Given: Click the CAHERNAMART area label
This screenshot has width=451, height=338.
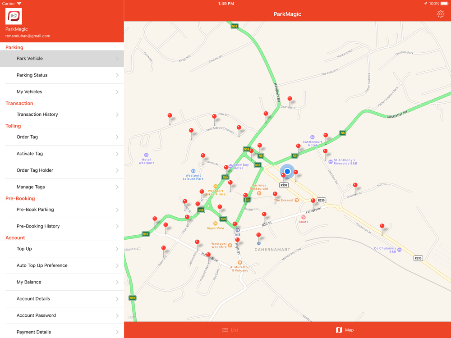Looking at the screenshot, I should (x=272, y=250).
